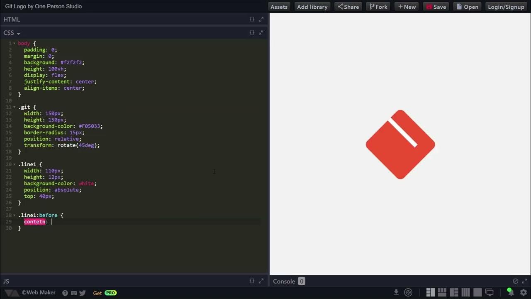Open settings gear in the footer
Image resolution: width=531 pixels, height=299 pixels.
524,292
